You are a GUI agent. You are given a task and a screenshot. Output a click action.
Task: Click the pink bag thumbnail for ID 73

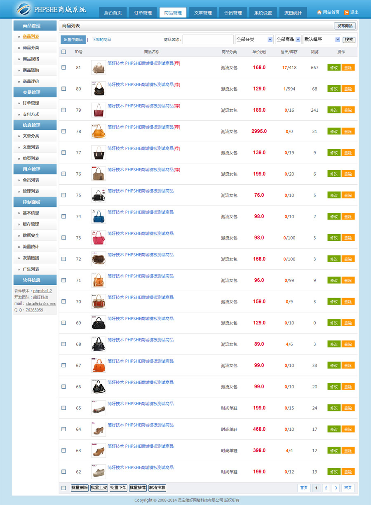99,238
